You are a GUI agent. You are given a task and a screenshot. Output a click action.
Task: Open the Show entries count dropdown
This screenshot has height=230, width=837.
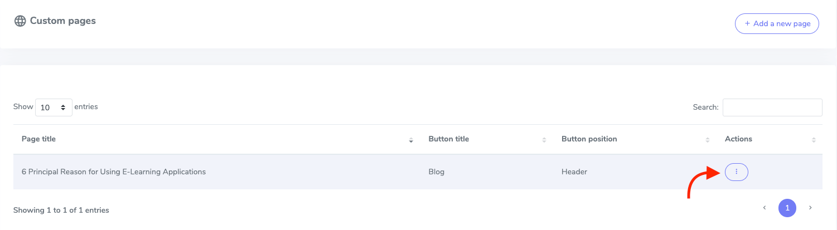pos(54,107)
